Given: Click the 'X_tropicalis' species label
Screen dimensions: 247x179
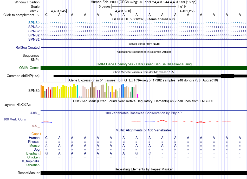Looking at the screenshot, I should (31, 161).
